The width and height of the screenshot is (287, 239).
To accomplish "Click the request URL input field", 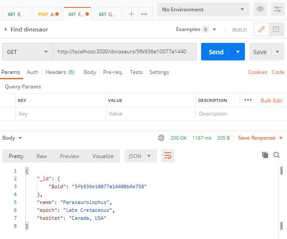I will pos(124,52).
